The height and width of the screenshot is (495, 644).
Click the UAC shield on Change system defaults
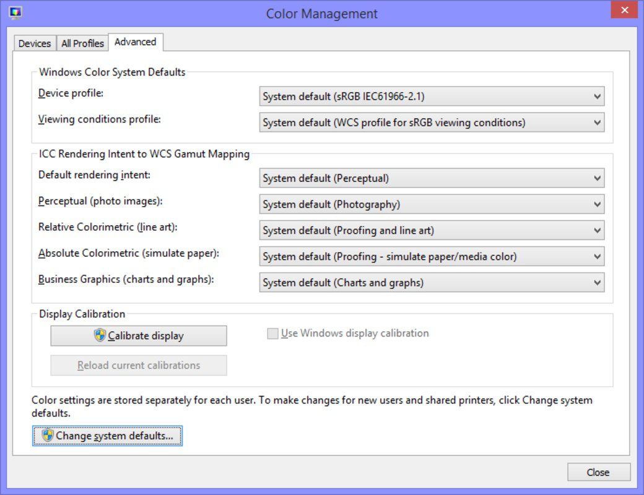[46, 436]
